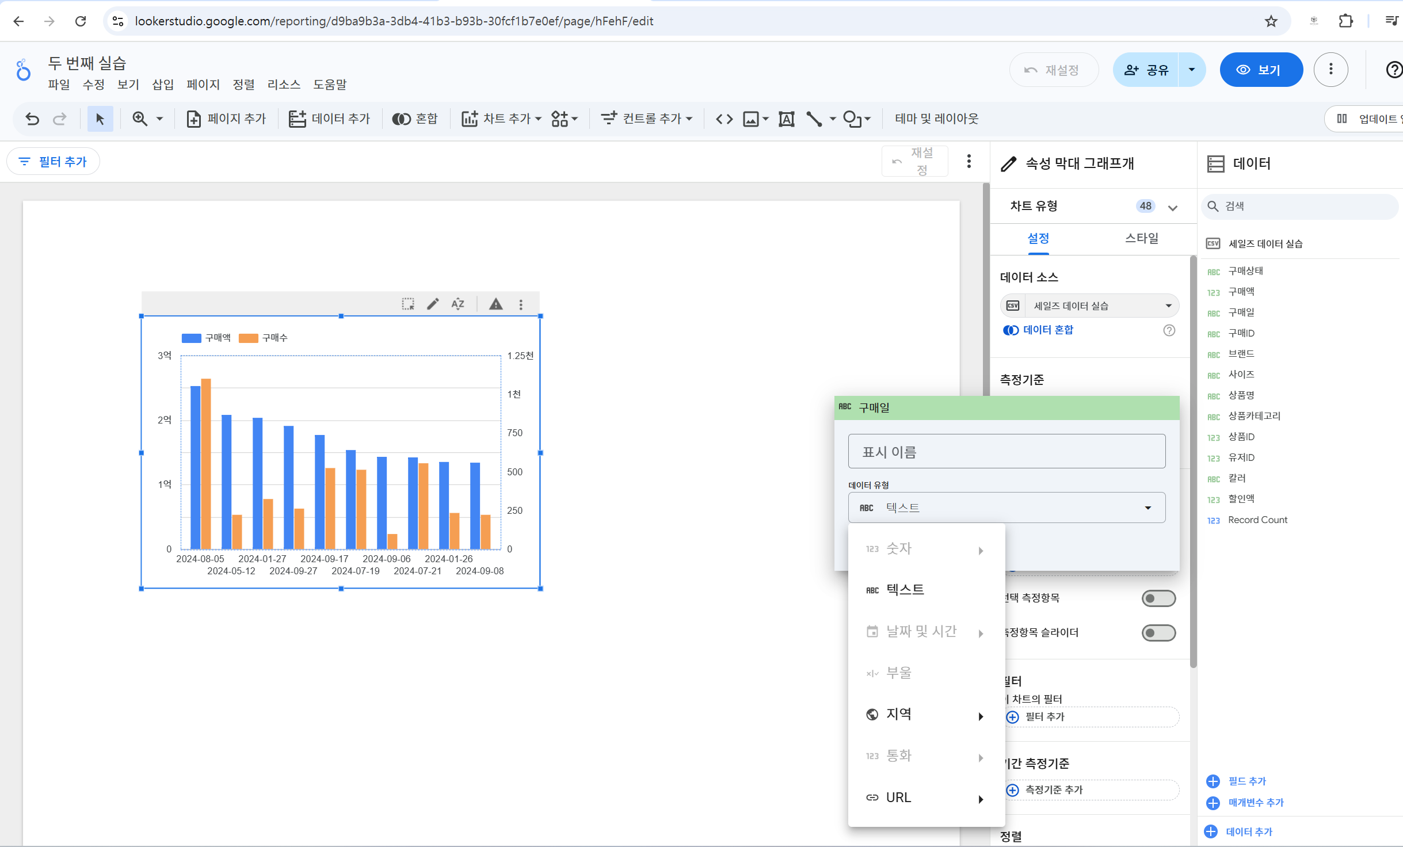
Task: Click the 데이터 혼합 help icon
Action: [1169, 330]
